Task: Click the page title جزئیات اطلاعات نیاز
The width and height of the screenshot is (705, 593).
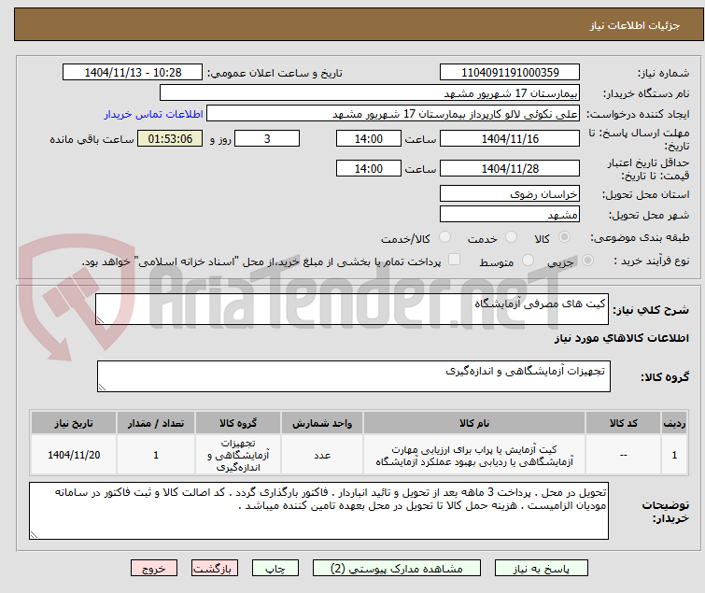Action: pyautogui.click(x=634, y=25)
